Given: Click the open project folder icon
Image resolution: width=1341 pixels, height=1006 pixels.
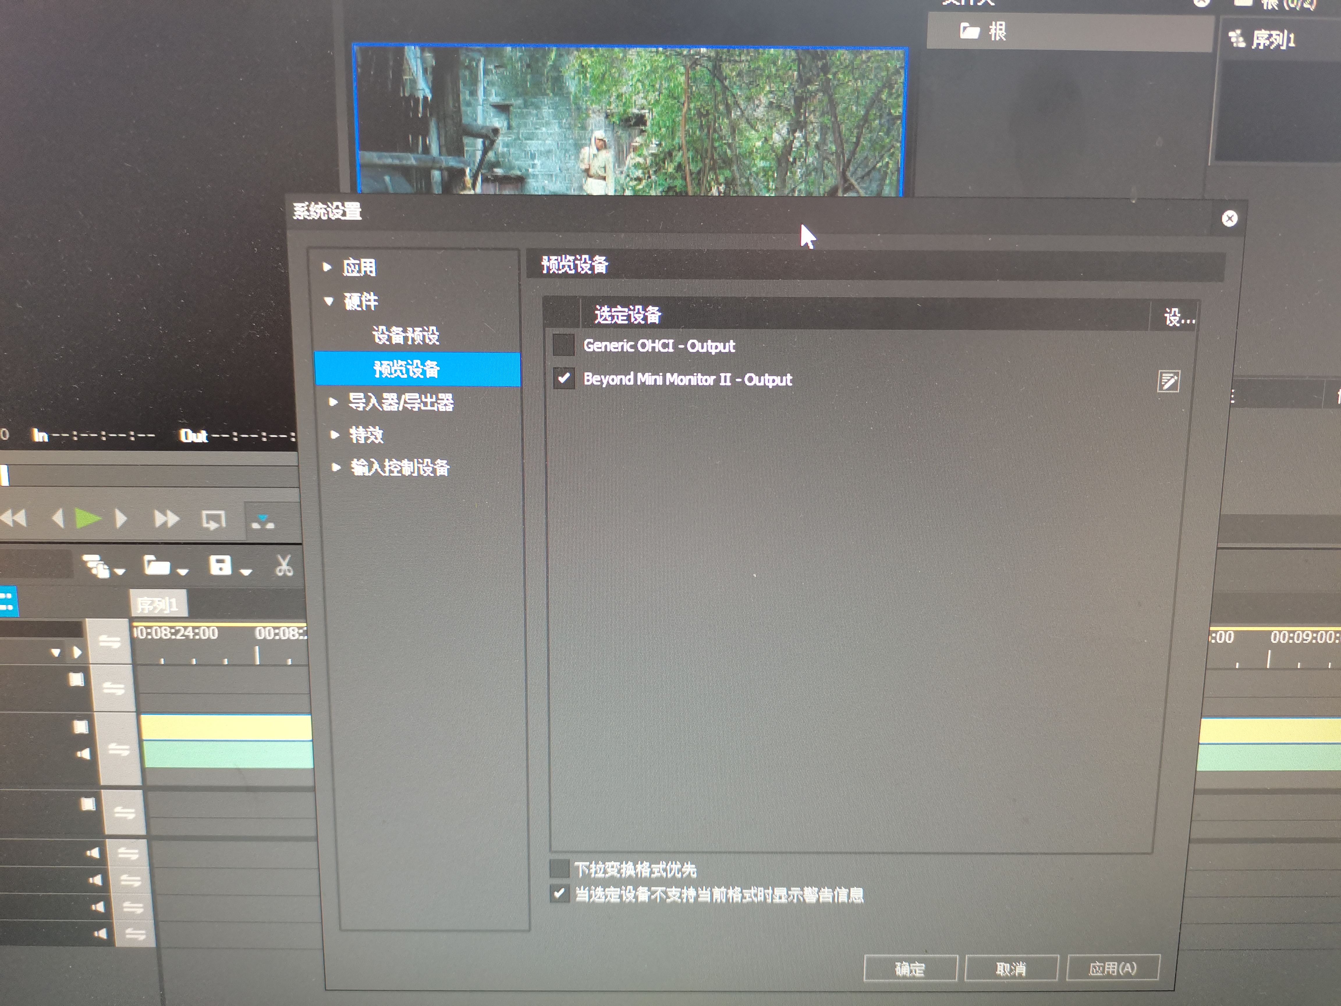Looking at the screenshot, I should coord(157,566).
